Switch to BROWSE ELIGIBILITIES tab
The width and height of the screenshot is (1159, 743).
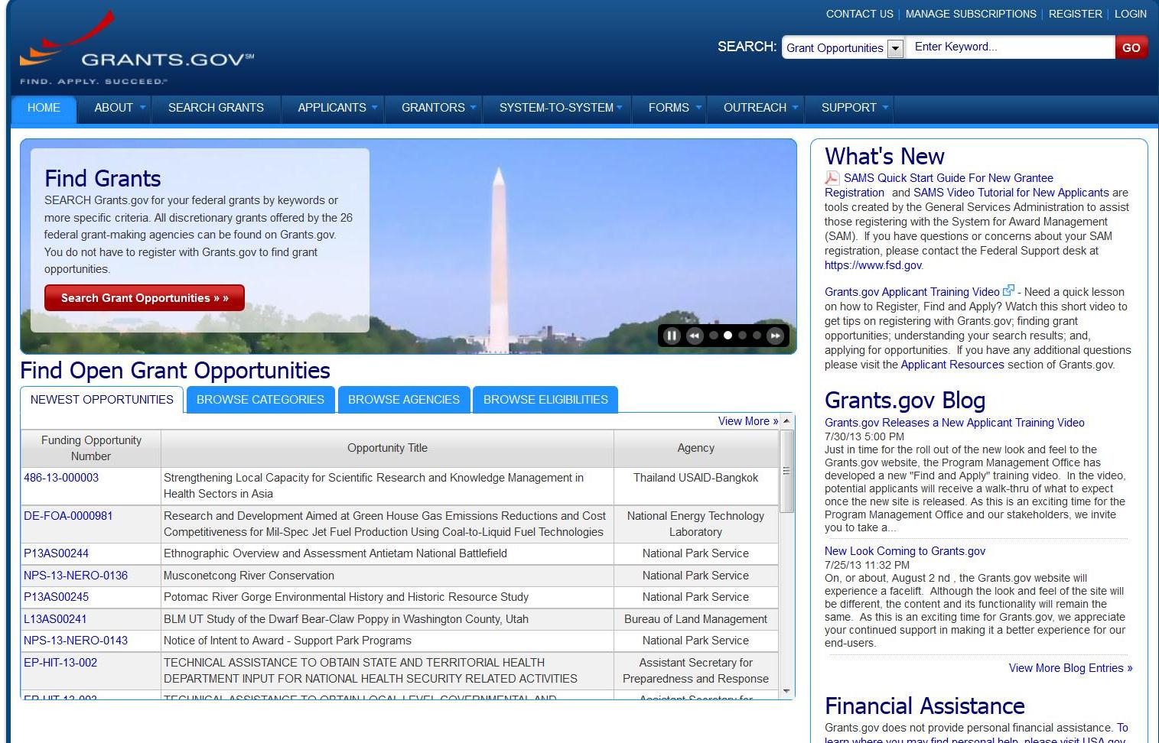(545, 400)
